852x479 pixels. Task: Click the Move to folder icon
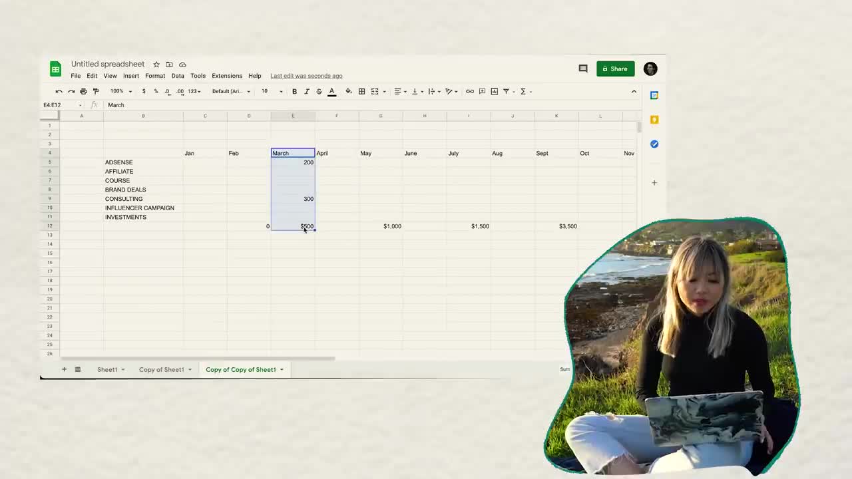coord(169,65)
